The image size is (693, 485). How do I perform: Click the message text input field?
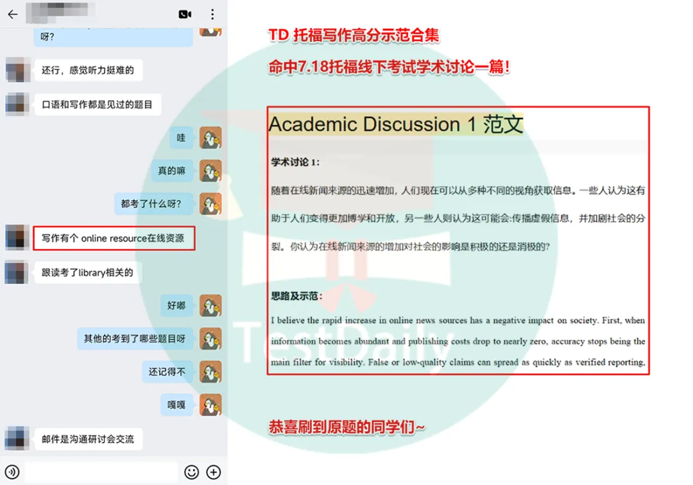click(101, 472)
